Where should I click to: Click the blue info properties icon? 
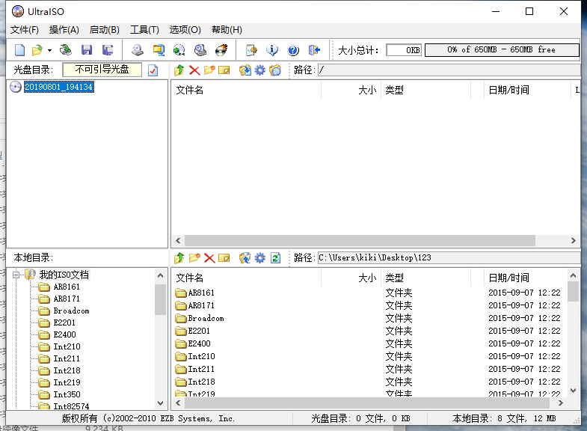[x=272, y=50]
